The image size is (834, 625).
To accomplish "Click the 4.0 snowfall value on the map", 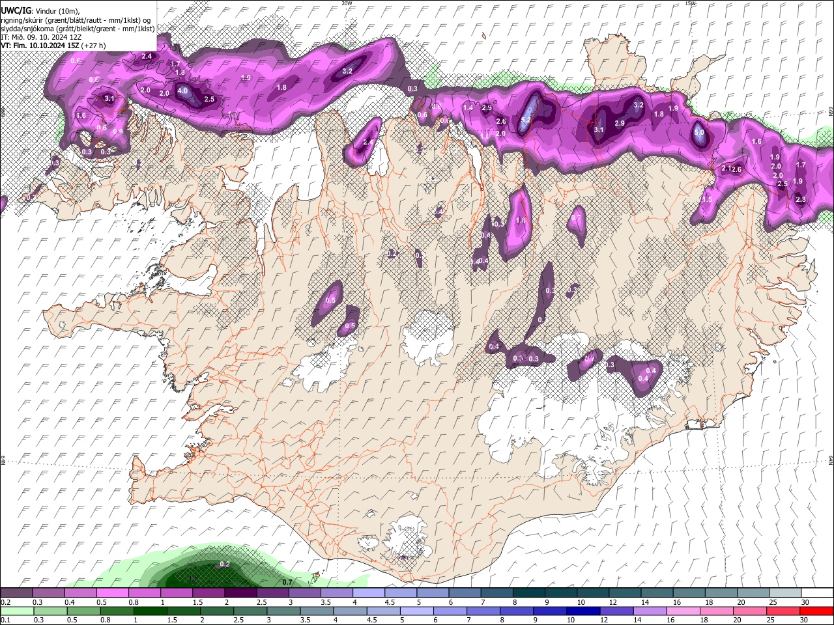I will pyautogui.click(x=182, y=90).
